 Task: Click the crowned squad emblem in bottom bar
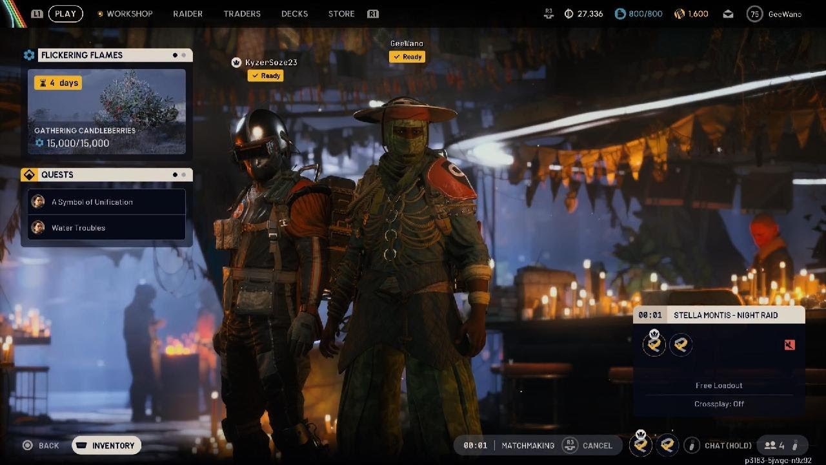click(x=641, y=444)
